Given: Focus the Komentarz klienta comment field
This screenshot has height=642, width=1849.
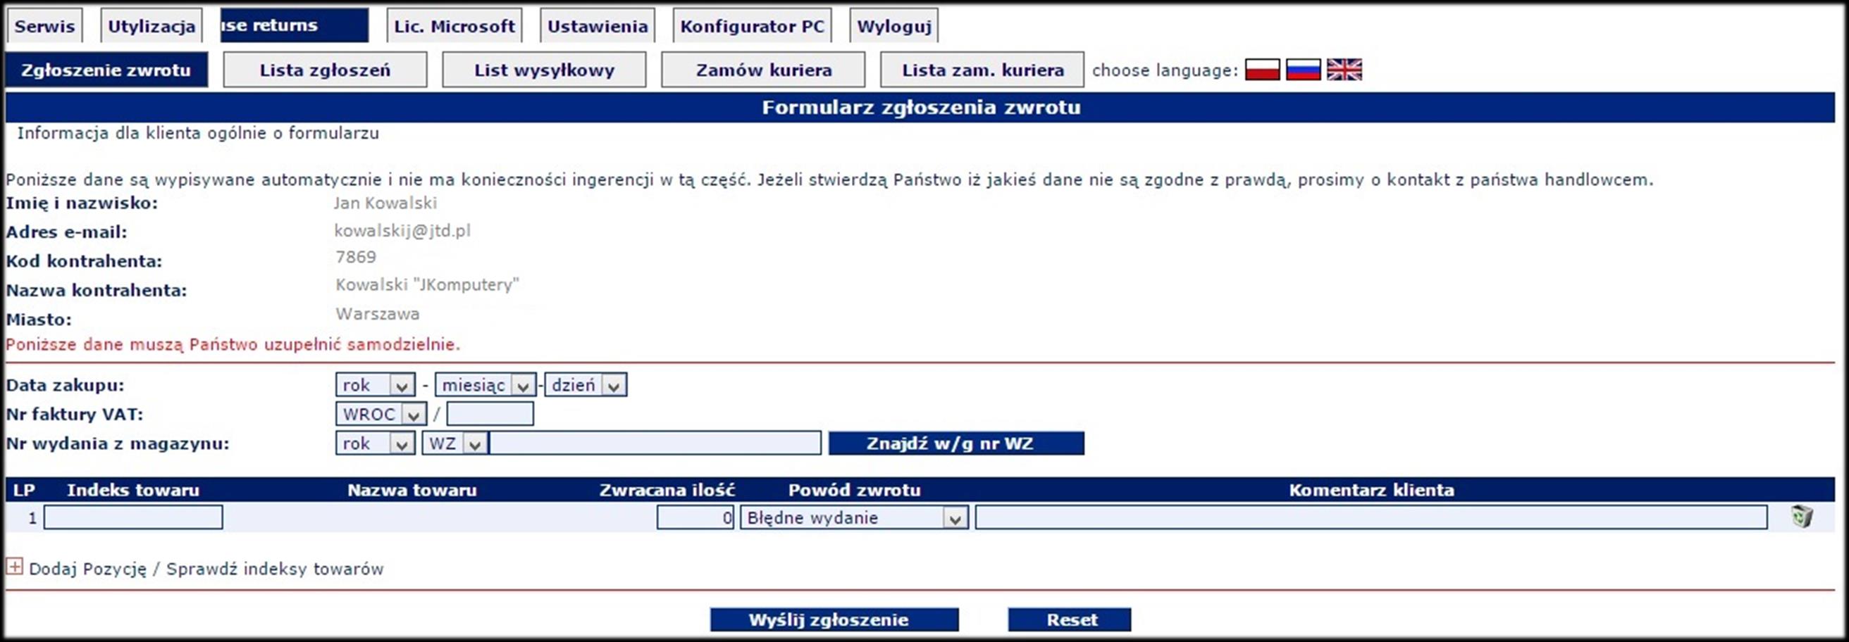Looking at the screenshot, I should (1371, 517).
